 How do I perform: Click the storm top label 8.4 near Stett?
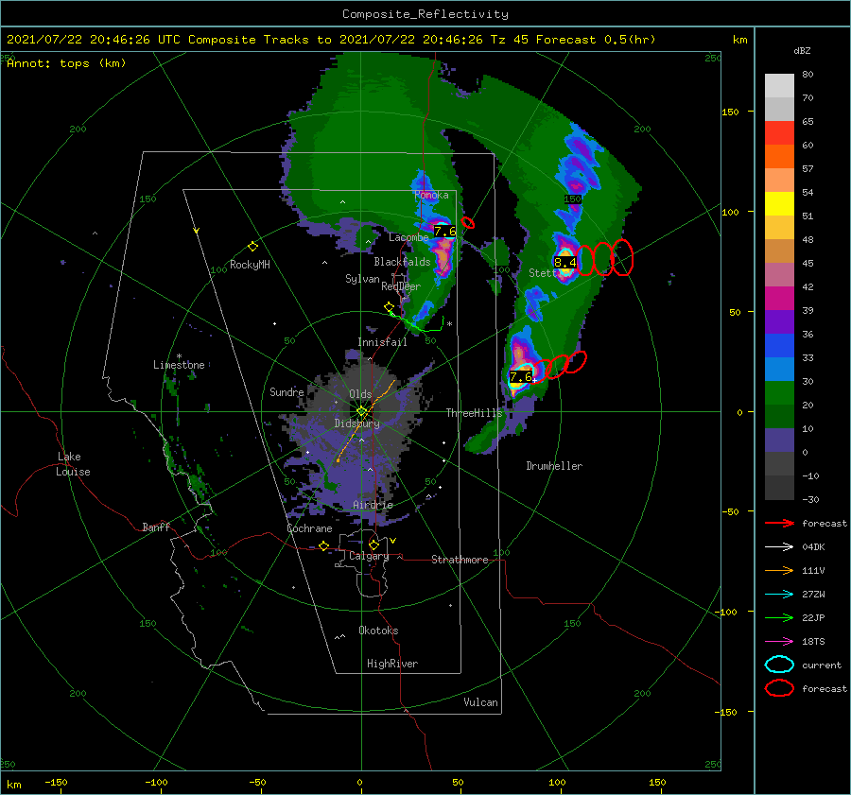[564, 263]
